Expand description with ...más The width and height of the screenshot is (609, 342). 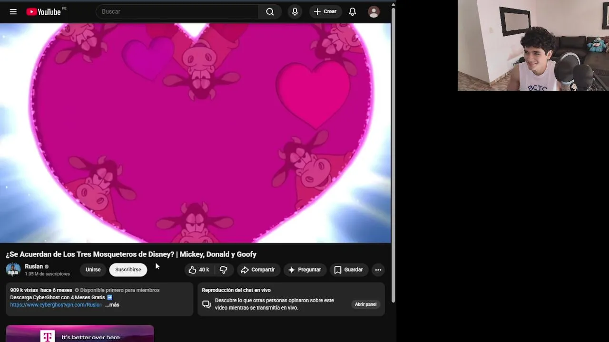(x=112, y=305)
